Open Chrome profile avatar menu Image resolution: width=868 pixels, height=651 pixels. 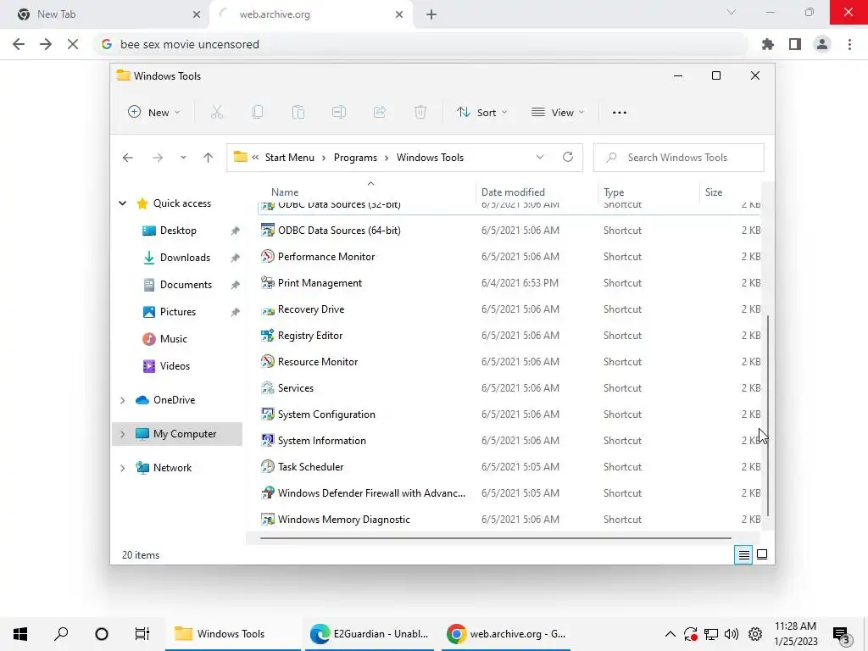point(822,44)
